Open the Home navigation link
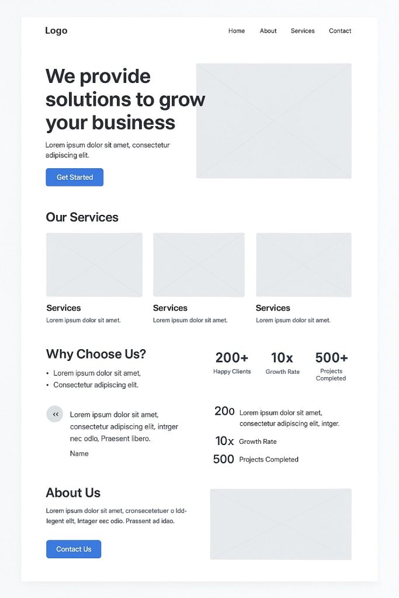Viewport: 399px width, 598px height. click(237, 31)
